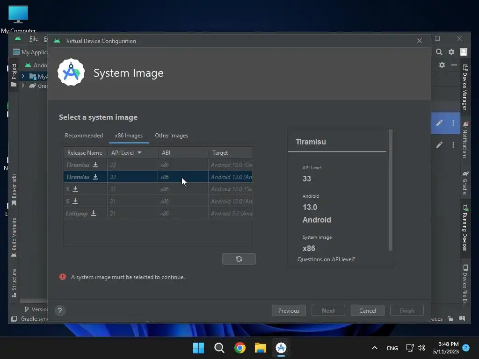Screen dimensions: 479x359
Task: Download the first Tiramisu system image
Action: click(95, 165)
